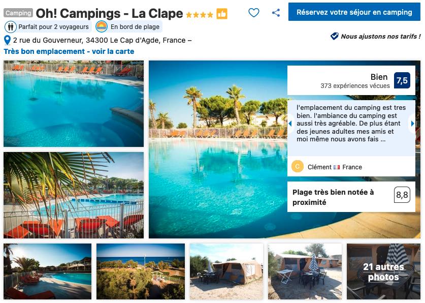The height and width of the screenshot is (303, 425).
Task: Click Nous ajustons nos tarifs text
Action: pyautogui.click(x=380, y=36)
